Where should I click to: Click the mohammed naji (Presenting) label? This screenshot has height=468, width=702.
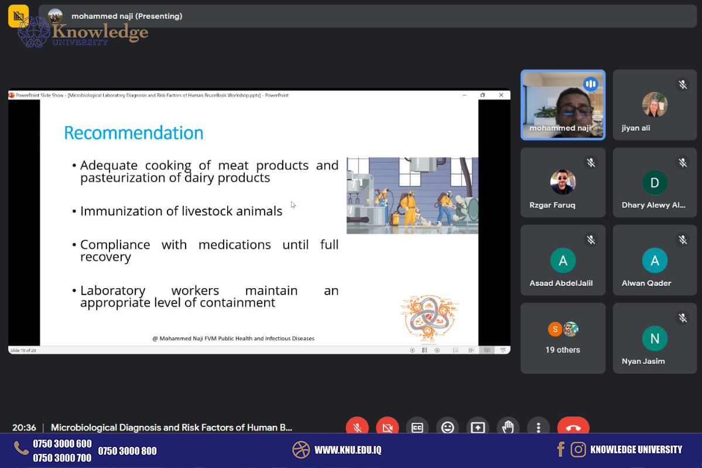(126, 16)
